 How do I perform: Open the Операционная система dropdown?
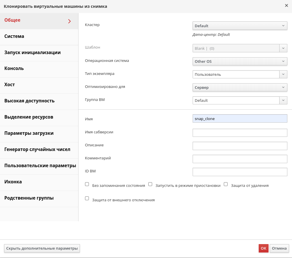240,61
